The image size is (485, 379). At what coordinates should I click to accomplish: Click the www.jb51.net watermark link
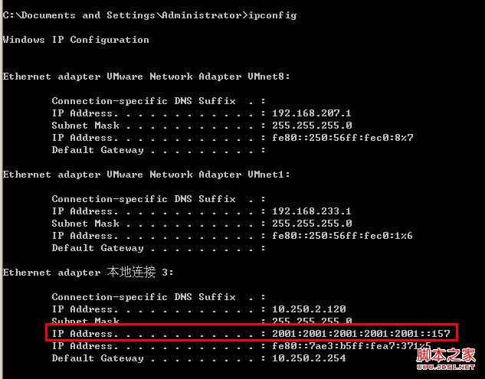click(446, 367)
